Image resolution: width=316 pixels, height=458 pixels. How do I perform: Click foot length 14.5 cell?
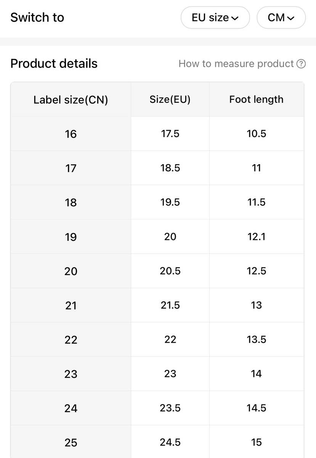click(x=256, y=408)
